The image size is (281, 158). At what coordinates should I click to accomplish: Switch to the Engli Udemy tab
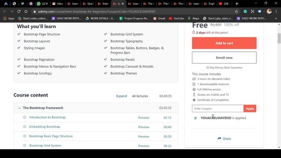[209, 4]
